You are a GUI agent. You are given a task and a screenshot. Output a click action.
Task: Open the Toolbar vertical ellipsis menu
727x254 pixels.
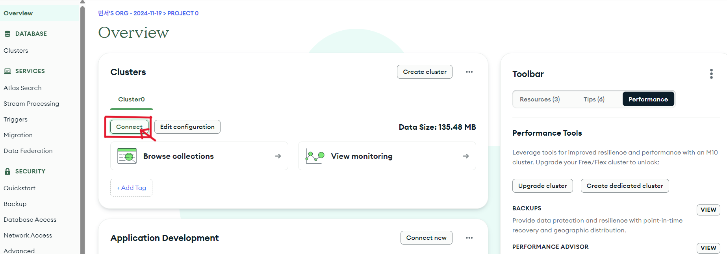coord(711,74)
